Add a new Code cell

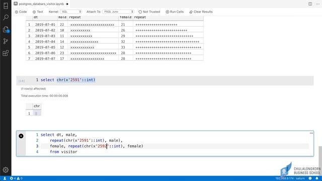click(21, 12)
